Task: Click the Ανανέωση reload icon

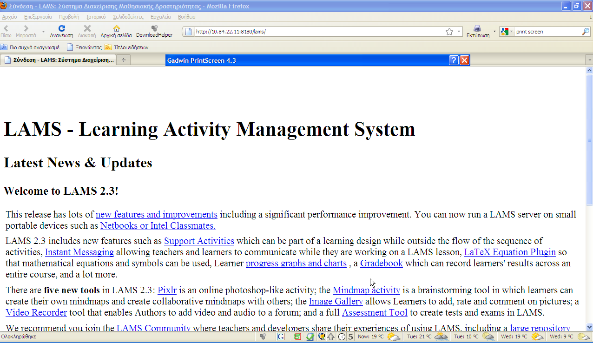Action: [62, 28]
